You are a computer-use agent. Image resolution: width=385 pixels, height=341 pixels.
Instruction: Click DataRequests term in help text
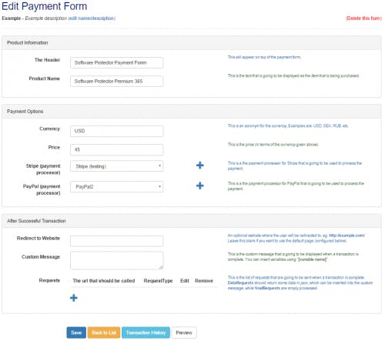pos(240,282)
